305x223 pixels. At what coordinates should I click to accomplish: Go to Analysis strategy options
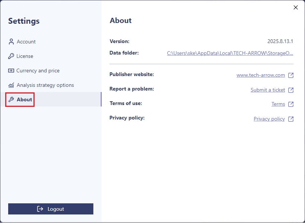45,85
